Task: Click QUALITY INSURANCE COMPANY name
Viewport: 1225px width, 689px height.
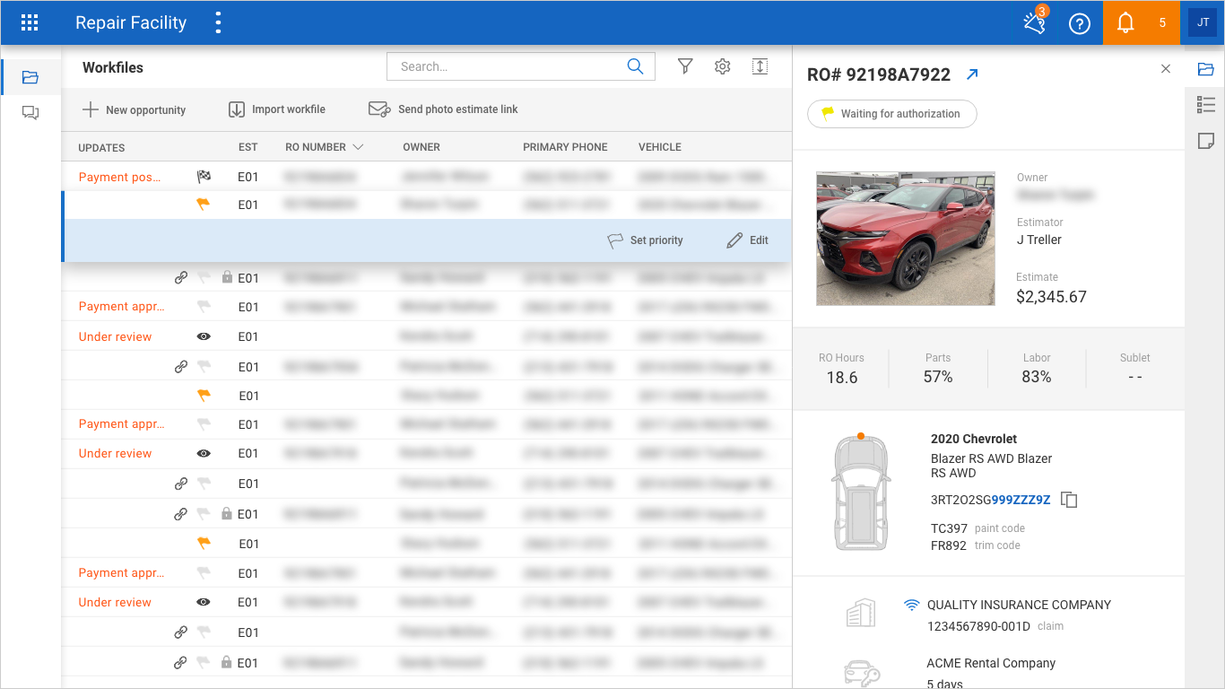Action: (1019, 605)
